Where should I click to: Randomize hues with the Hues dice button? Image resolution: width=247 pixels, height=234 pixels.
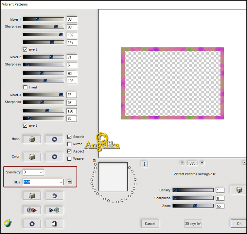click(x=32, y=139)
